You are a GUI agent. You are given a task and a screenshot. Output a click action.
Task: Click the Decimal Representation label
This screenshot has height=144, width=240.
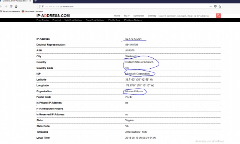tap(51, 45)
